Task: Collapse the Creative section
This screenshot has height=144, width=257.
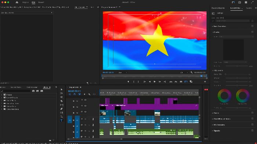Action: (x=213, y=32)
